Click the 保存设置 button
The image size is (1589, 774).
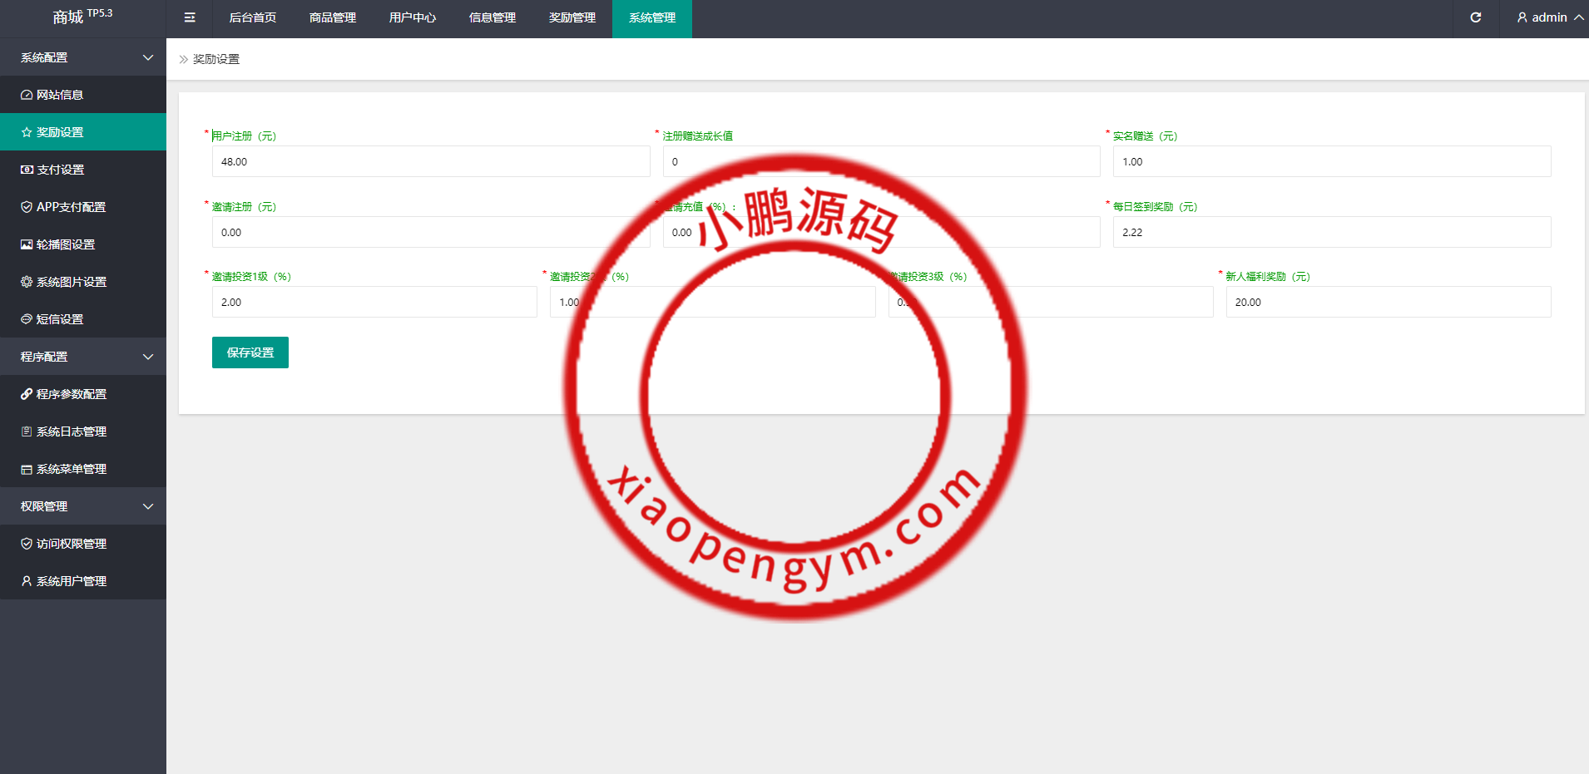[x=250, y=352]
